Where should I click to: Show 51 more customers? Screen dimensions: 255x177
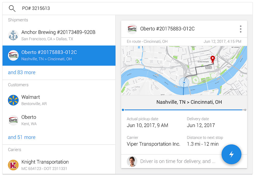click(x=22, y=137)
